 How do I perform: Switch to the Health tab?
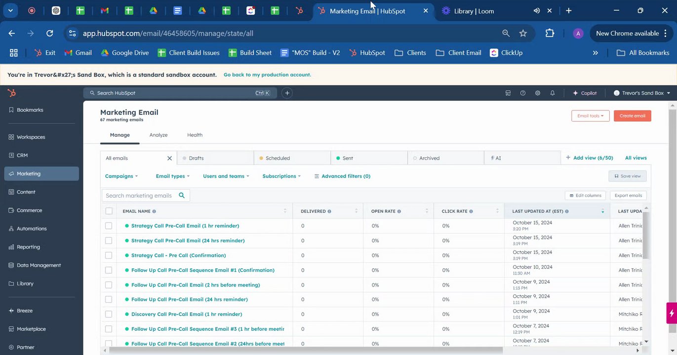click(x=195, y=135)
